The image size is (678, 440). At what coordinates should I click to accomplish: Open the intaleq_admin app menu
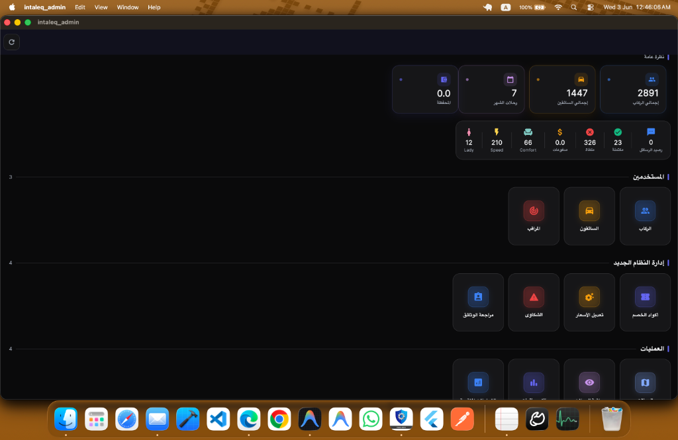pos(44,7)
